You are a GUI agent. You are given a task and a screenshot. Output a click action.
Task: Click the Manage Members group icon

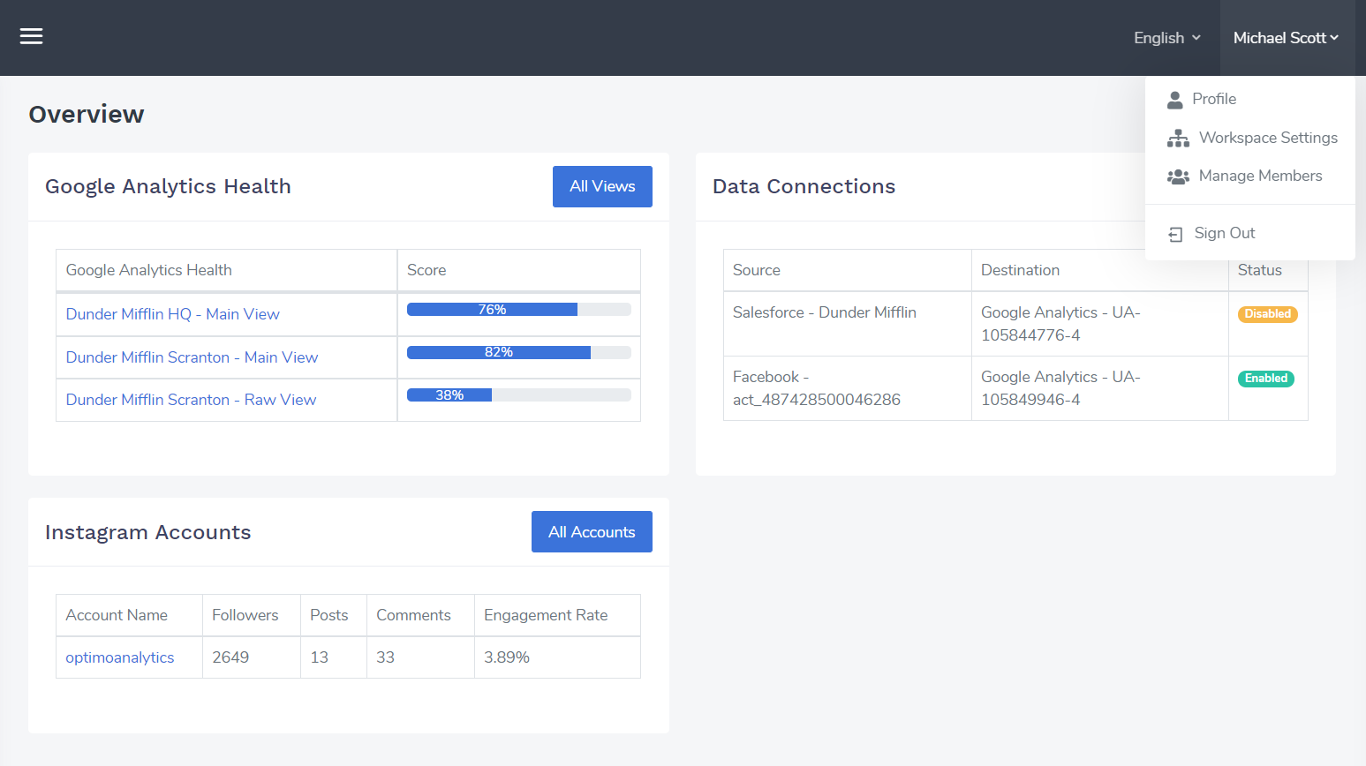point(1178,176)
